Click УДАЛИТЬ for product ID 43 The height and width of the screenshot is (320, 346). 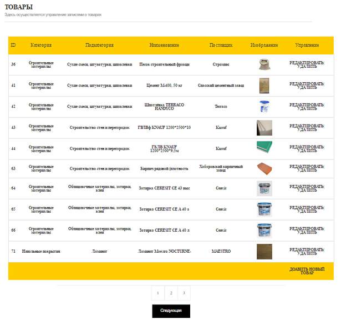coord(307,129)
